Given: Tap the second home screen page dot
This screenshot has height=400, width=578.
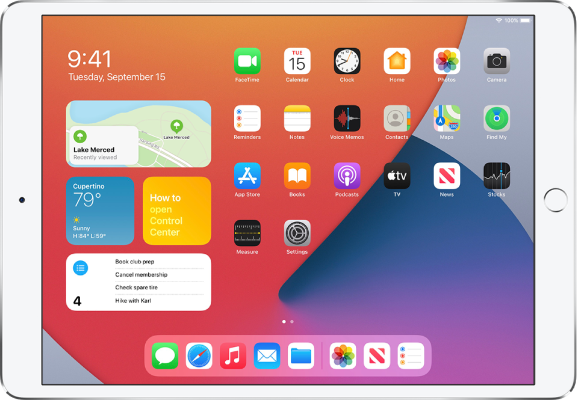Looking at the screenshot, I should pyautogui.click(x=292, y=322).
